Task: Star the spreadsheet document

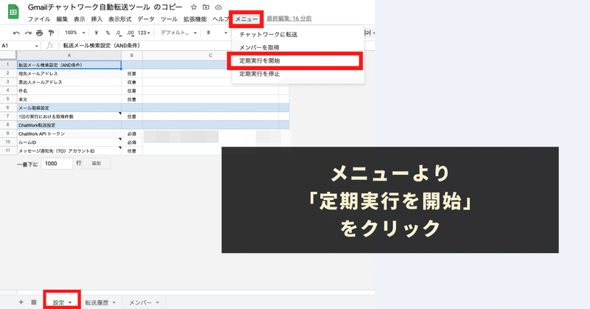Action: [193, 7]
